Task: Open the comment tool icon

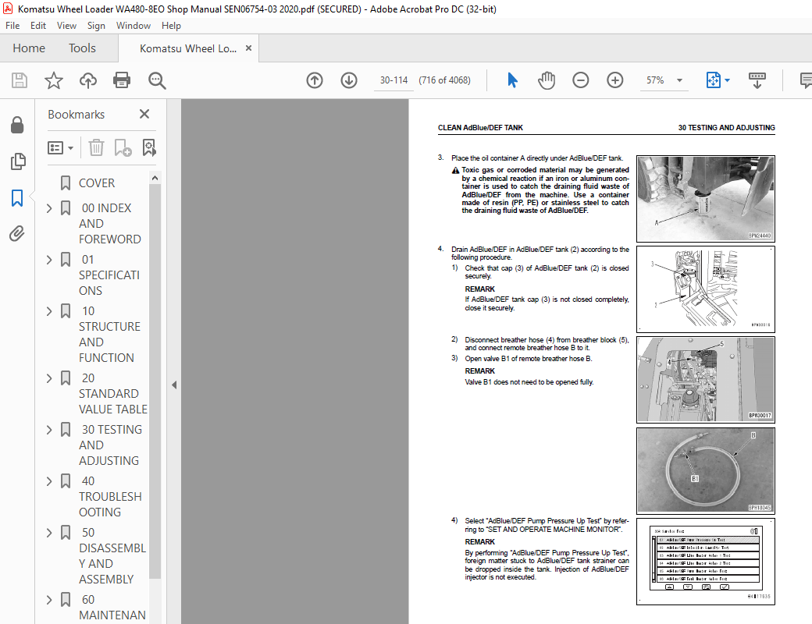Action: pos(806,80)
